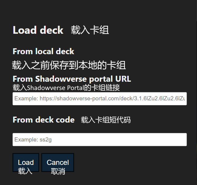Click the 'Example: ss2g' placeholder box
Screen dimensions: 197x185
click(99, 139)
